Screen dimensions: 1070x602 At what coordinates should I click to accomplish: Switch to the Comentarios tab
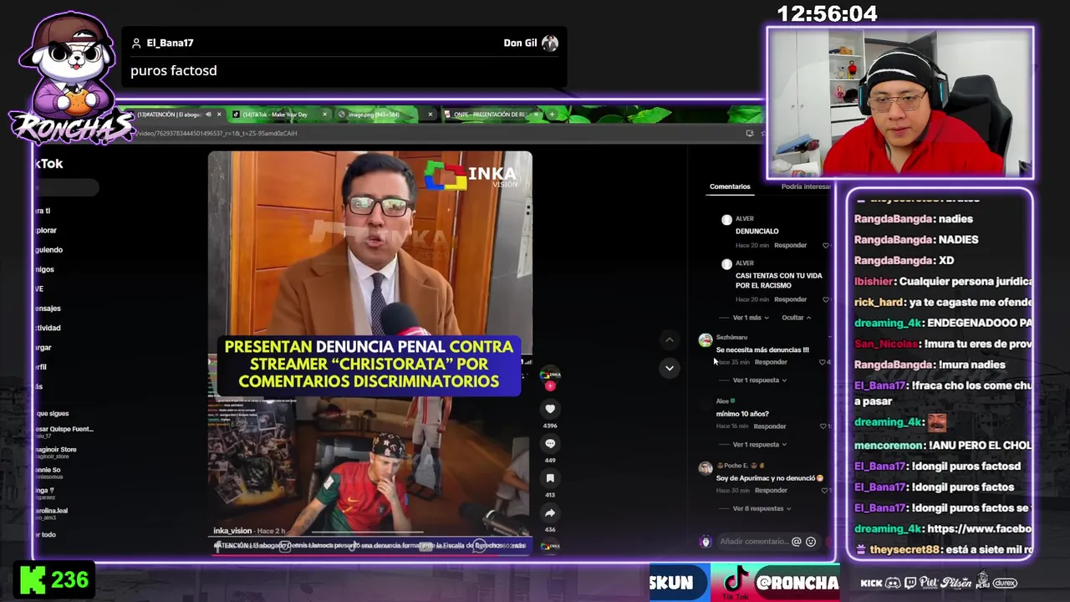tap(730, 186)
